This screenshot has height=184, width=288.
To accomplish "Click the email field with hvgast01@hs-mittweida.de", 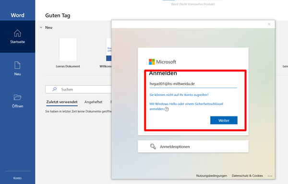I will (193, 84).
